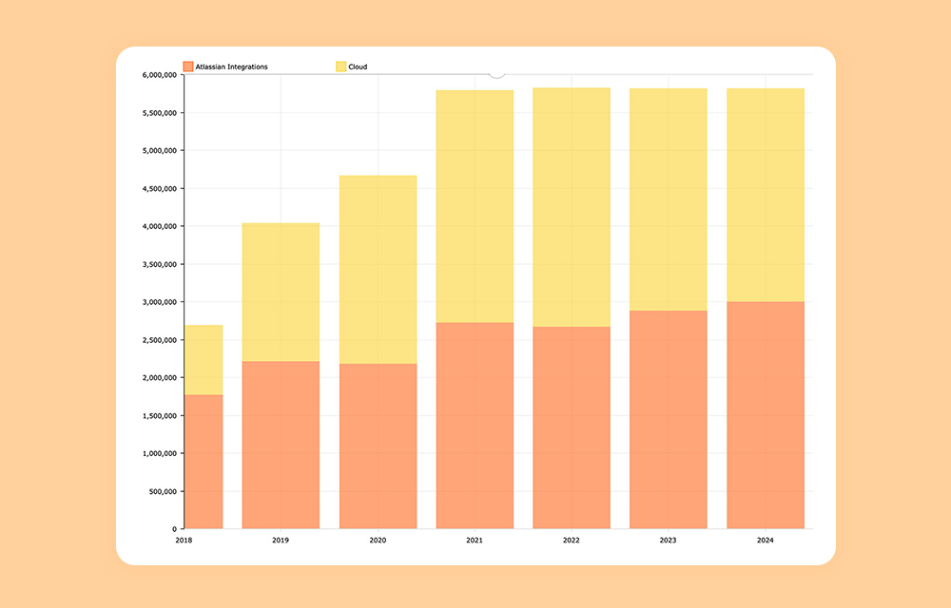This screenshot has height=608, width=951.
Task: Select the orange 2023 bar segment
Action: pyautogui.click(x=668, y=418)
